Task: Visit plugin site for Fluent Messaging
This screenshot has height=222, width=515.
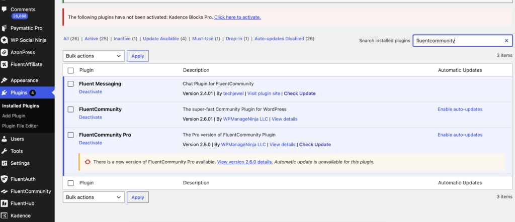Action: click(x=264, y=93)
